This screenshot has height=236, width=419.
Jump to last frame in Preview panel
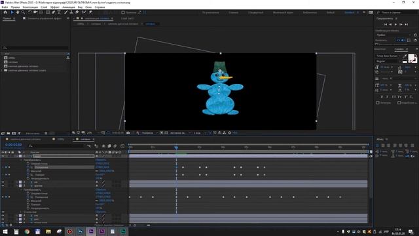(x=406, y=24)
